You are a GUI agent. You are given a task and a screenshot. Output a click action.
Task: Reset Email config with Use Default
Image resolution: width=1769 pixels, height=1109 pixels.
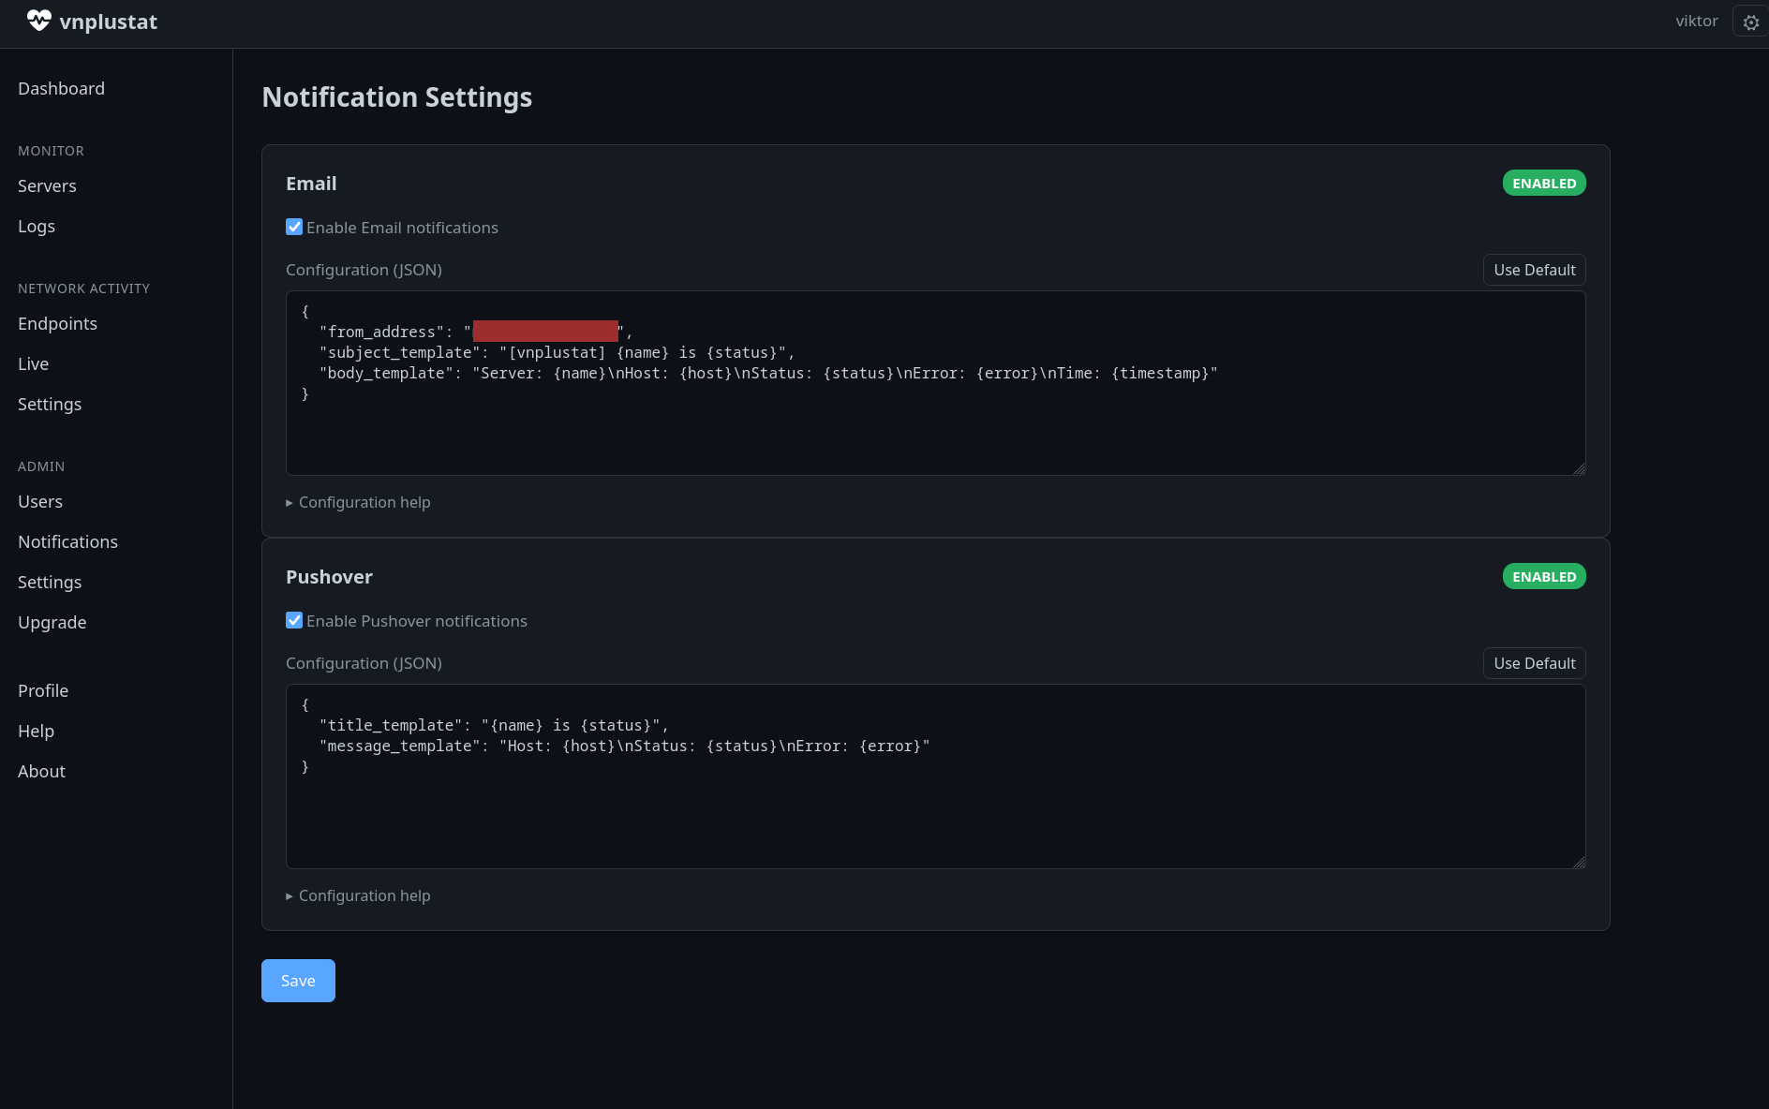[1534, 270]
